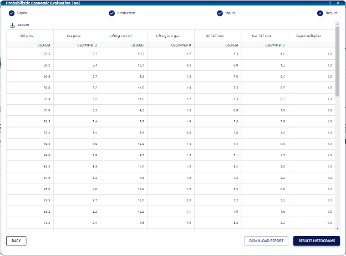Open the Results Histograms view
Screen dimensions: 346x256
pyautogui.click(x=316, y=241)
